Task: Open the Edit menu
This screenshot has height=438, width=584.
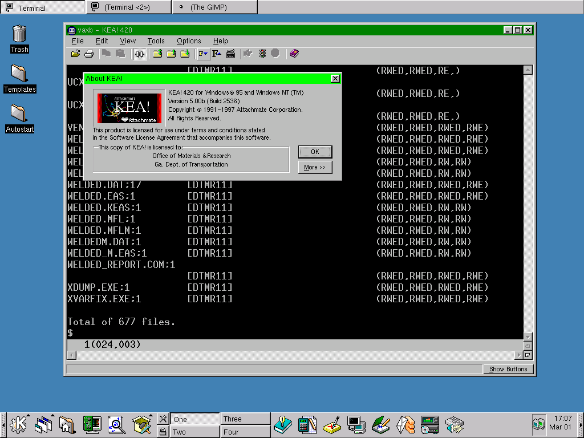Action: [102, 41]
